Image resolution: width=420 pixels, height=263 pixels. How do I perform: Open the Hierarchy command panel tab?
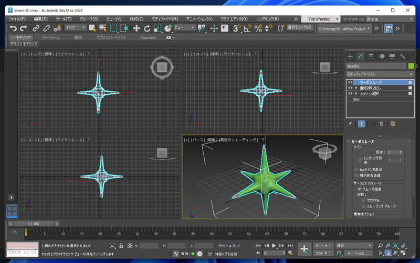tap(371, 56)
